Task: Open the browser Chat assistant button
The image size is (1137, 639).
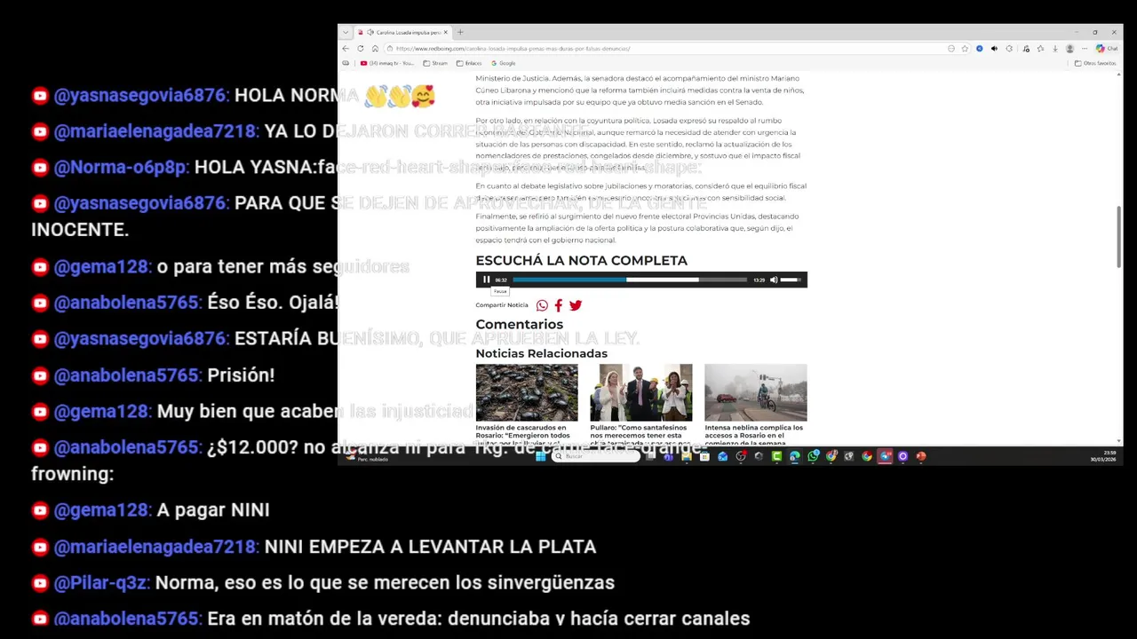Action: (1106, 49)
